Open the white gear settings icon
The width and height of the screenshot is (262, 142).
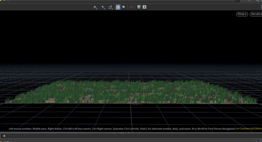click(144, 7)
